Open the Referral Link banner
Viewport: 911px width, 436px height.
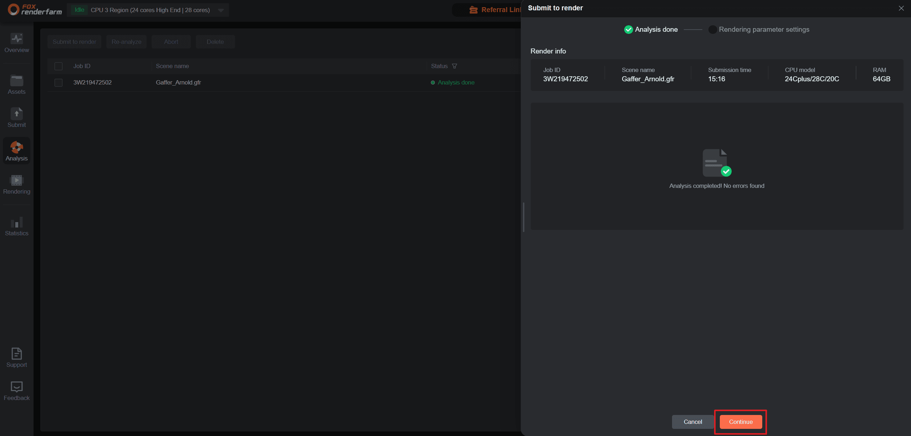point(496,10)
